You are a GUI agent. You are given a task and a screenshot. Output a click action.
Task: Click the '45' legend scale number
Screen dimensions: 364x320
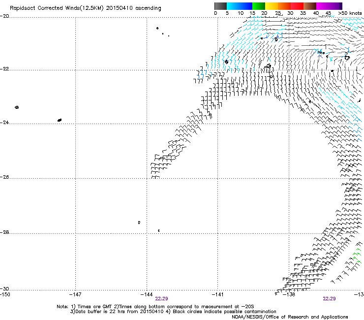coord(328,13)
